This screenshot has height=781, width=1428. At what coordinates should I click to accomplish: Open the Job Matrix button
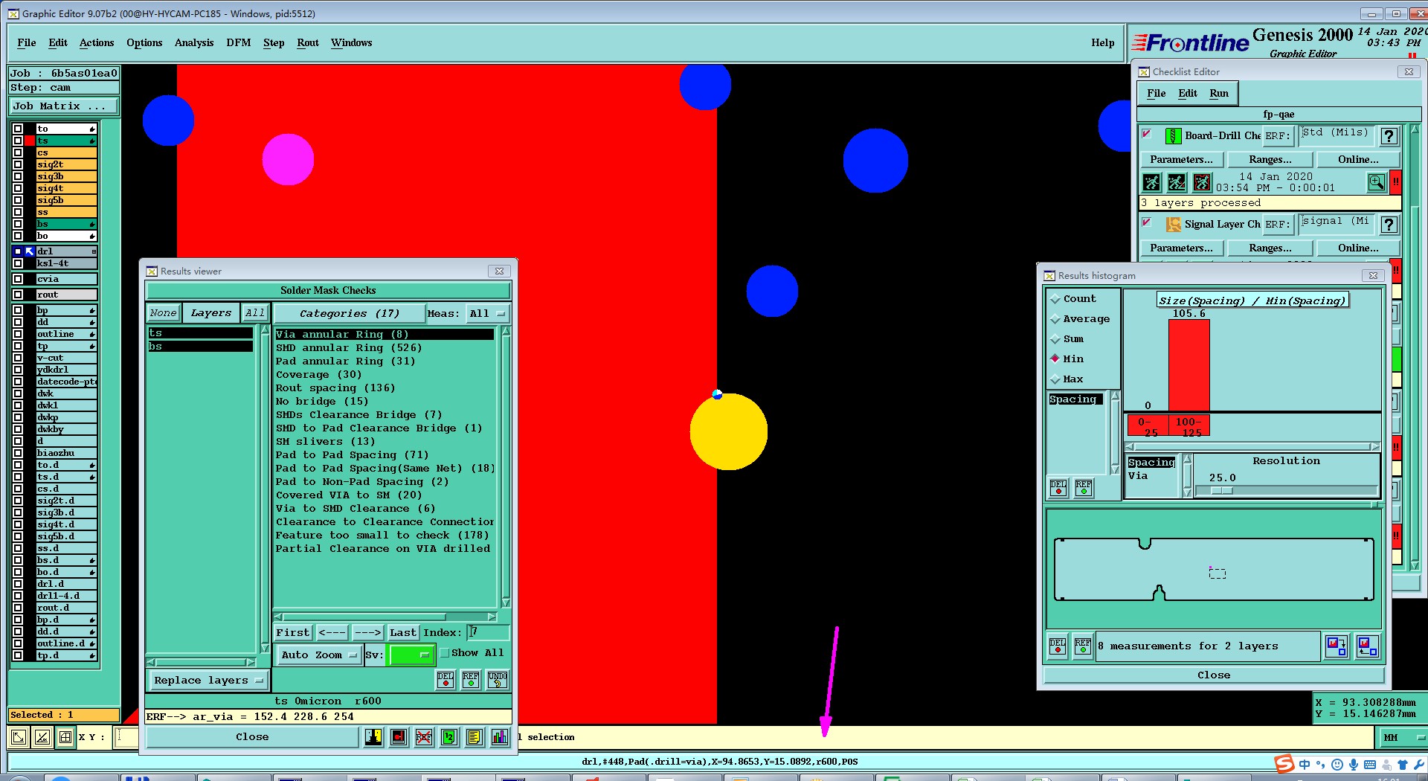[x=64, y=106]
